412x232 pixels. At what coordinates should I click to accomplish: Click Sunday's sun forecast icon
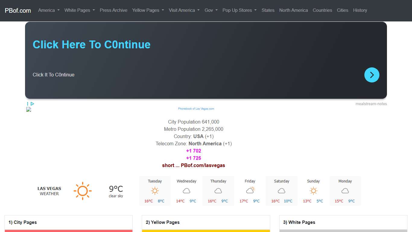(313, 191)
